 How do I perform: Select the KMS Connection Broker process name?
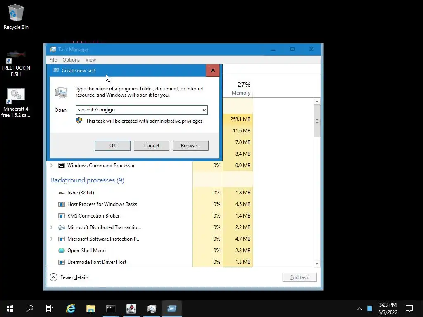(x=93, y=216)
